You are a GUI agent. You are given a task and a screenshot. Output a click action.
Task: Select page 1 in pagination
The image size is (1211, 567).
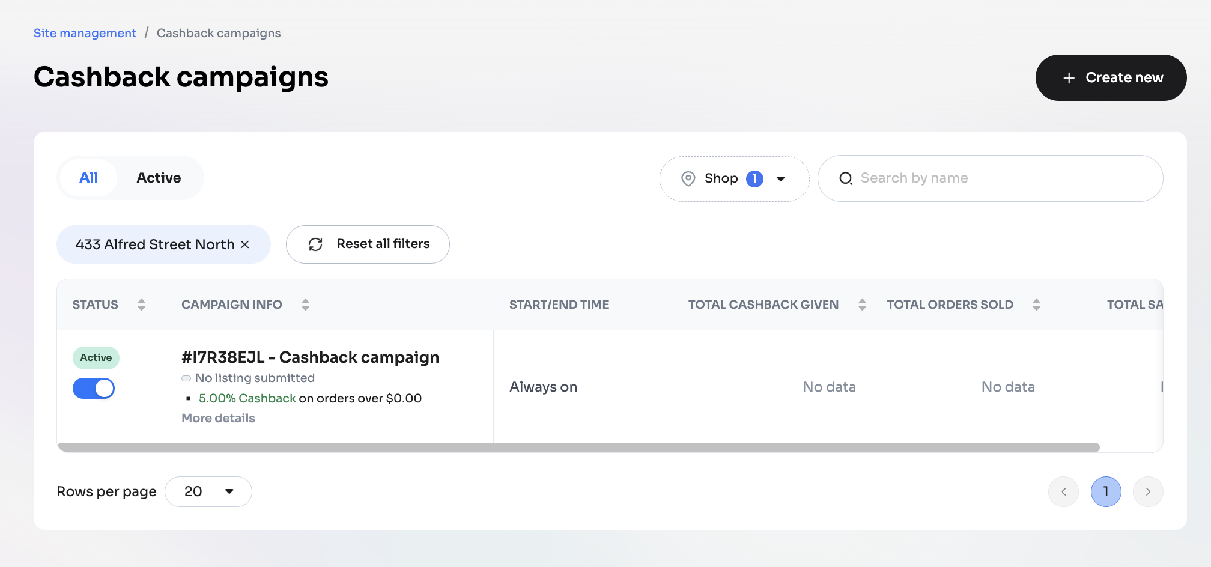point(1105,491)
